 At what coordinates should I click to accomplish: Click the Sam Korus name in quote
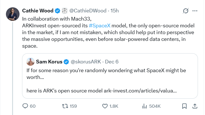coord(49,61)
